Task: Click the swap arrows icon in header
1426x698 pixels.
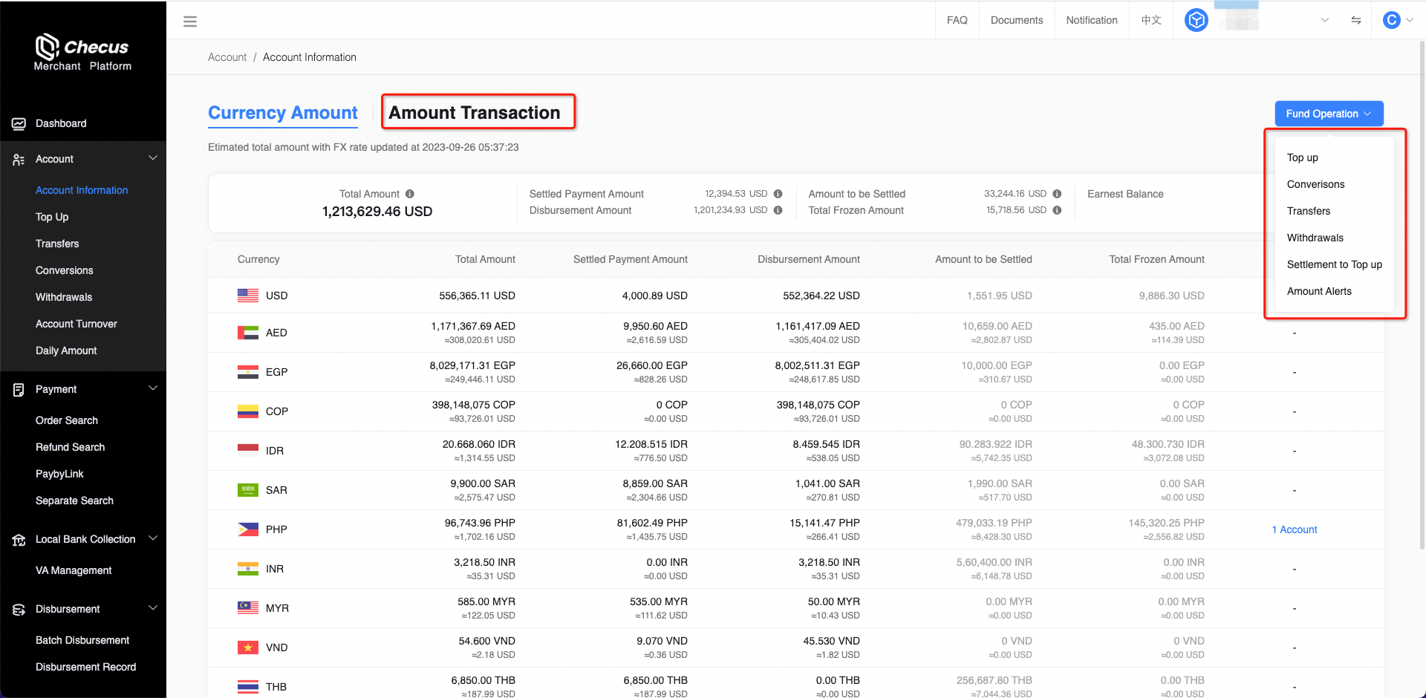Action: [1355, 20]
